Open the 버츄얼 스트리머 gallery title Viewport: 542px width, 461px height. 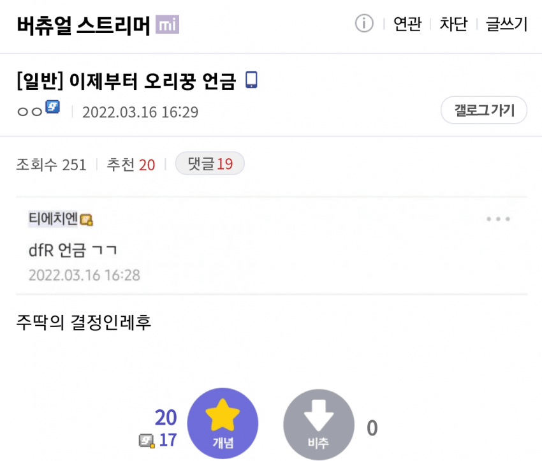pyautogui.click(x=84, y=26)
